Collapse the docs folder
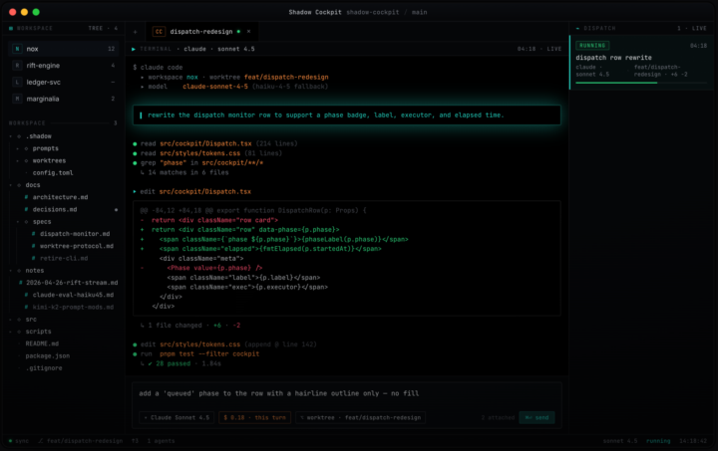 click(x=11, y=185)
